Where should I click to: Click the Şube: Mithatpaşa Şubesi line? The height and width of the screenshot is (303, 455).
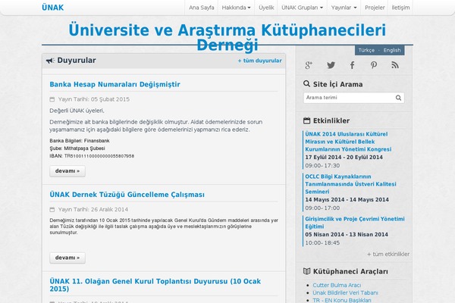[x=77, y=148]
